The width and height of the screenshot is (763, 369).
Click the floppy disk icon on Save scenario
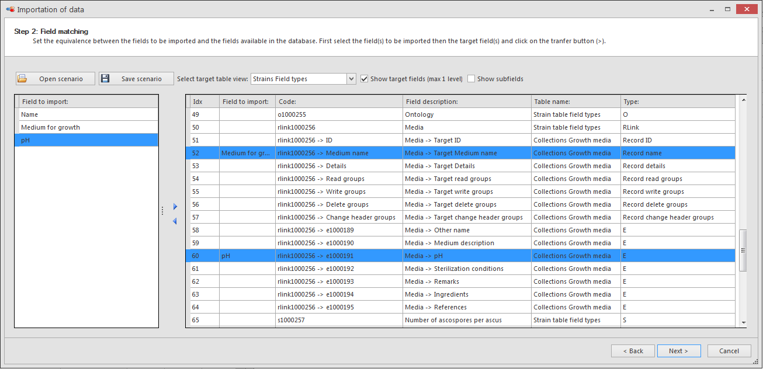coord(105,79)
